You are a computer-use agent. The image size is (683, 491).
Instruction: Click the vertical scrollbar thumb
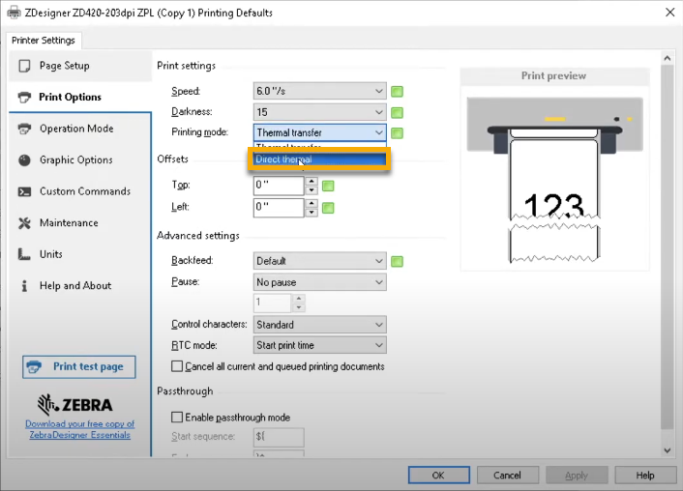coord(668,246)
